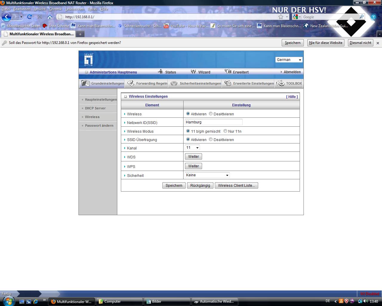Click the Hilfe link in the panel header
This screenshot has height=306, width=382.
coord(292,97)
